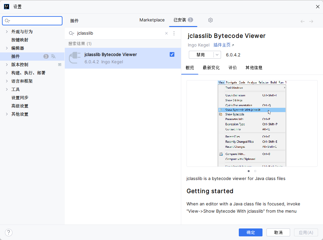The image size is (323, 240).
Task: Click the jclasslib Bytecode Viewer details title
Action: pyautogui.click(x=226, y=36)
